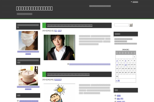This screenshot has height=102, width=154.
Task: Click calendar day 15 cell
Action: 134,65
